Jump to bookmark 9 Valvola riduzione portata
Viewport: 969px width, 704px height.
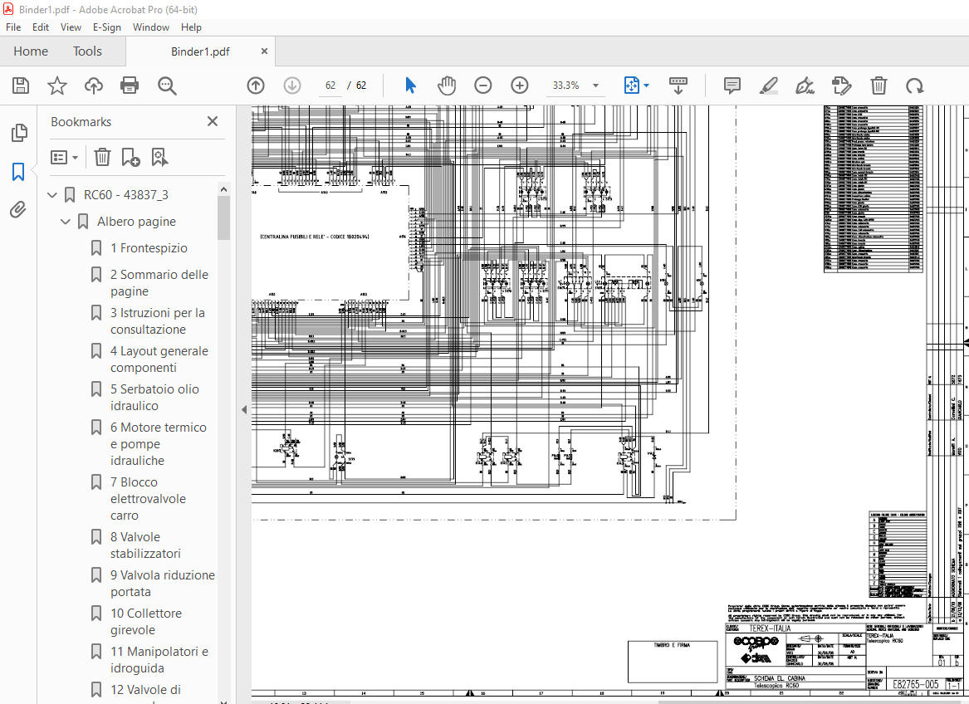pyautogui.click(x=163, y=583)
